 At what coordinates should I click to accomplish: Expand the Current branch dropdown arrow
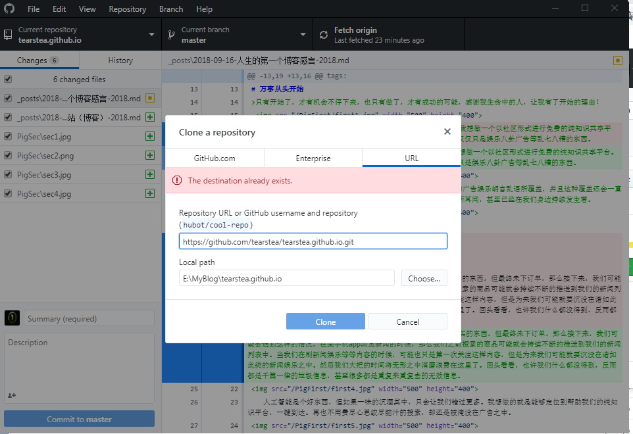click(303, 35)
